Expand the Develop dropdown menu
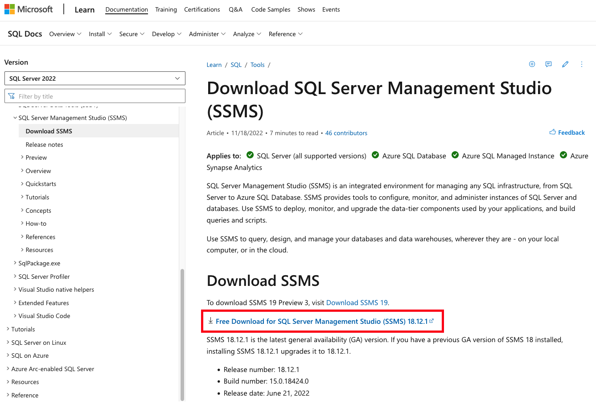This screenshot has height=405, width=596. point(167,34)
